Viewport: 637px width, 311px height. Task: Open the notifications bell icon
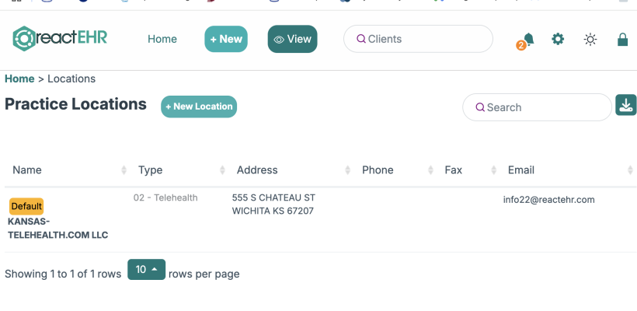(528, 39)
